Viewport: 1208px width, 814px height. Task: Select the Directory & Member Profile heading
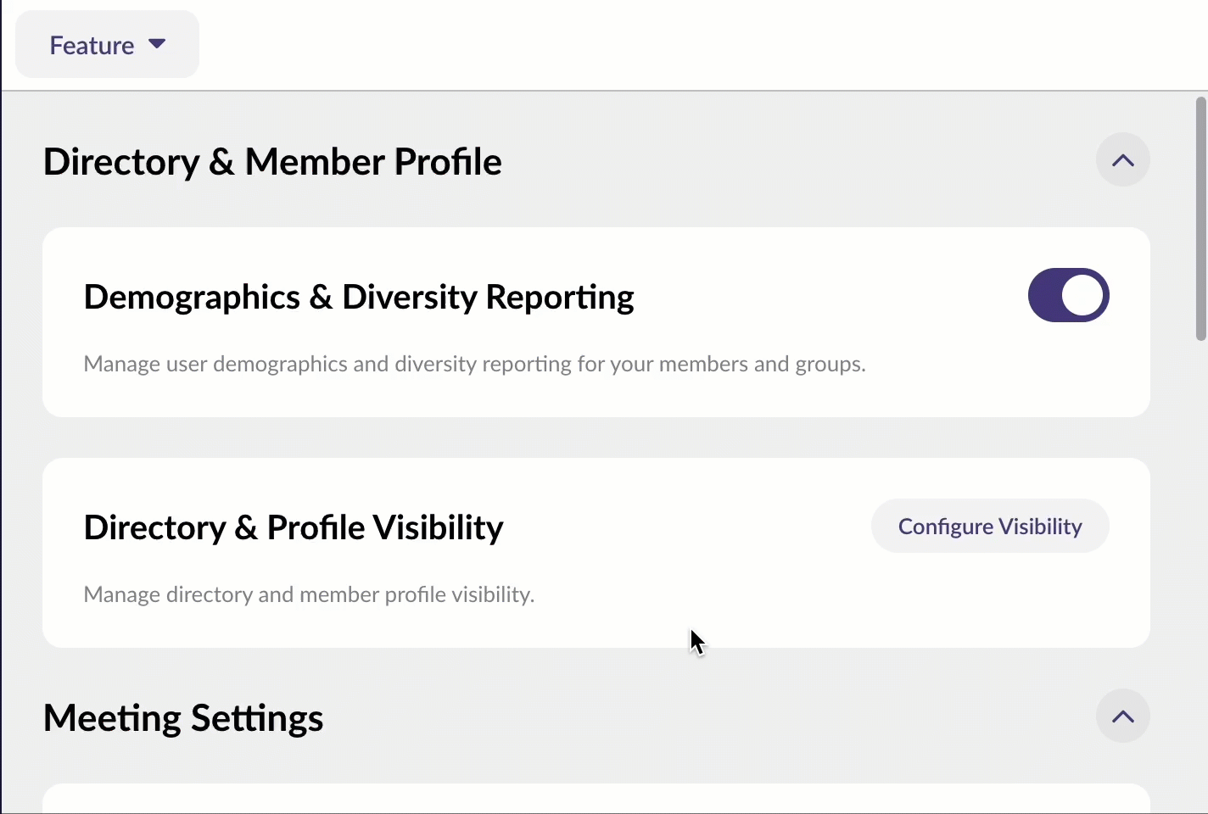coord(272,162)
